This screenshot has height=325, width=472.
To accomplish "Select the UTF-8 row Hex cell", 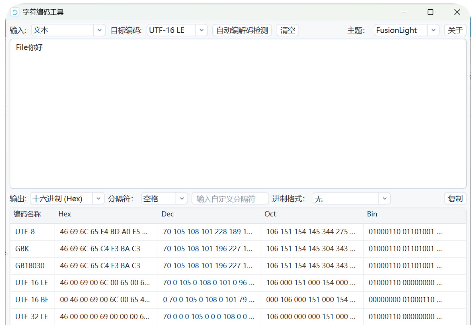I will click(104, 232).
